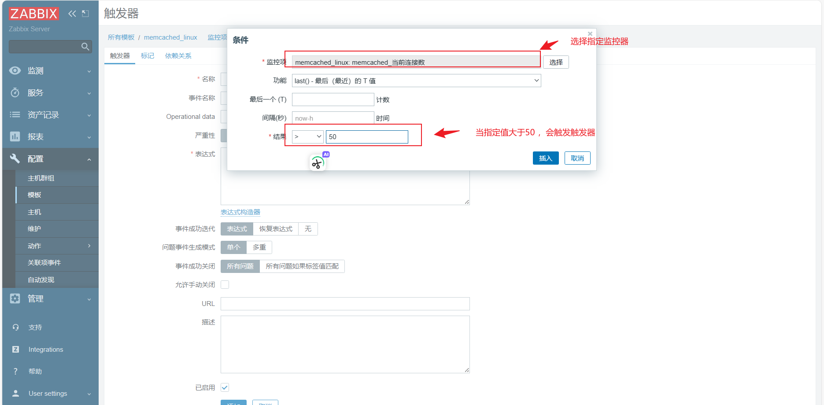Screen dimensions: 824x405
Task: Open the 功能 last() function dropdown
Action: coord(416,81)
